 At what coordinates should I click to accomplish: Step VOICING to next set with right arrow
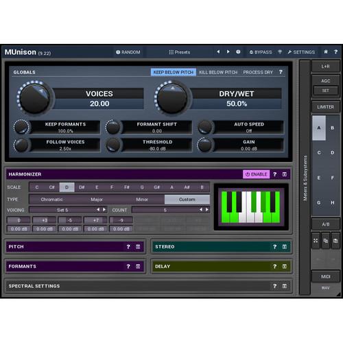104,209
